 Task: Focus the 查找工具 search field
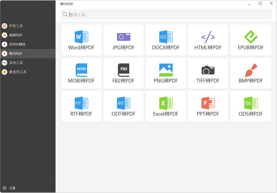pos(166,14)
